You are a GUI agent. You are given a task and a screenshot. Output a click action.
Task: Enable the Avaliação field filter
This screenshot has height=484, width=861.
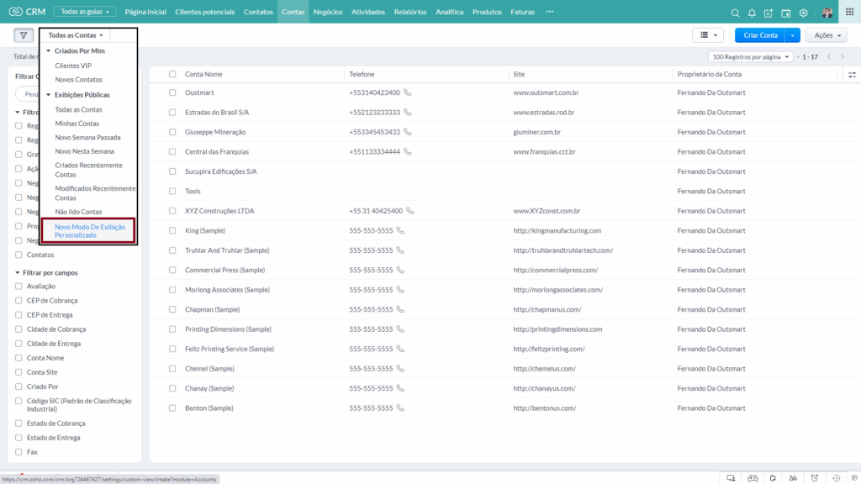click(18, 287)
